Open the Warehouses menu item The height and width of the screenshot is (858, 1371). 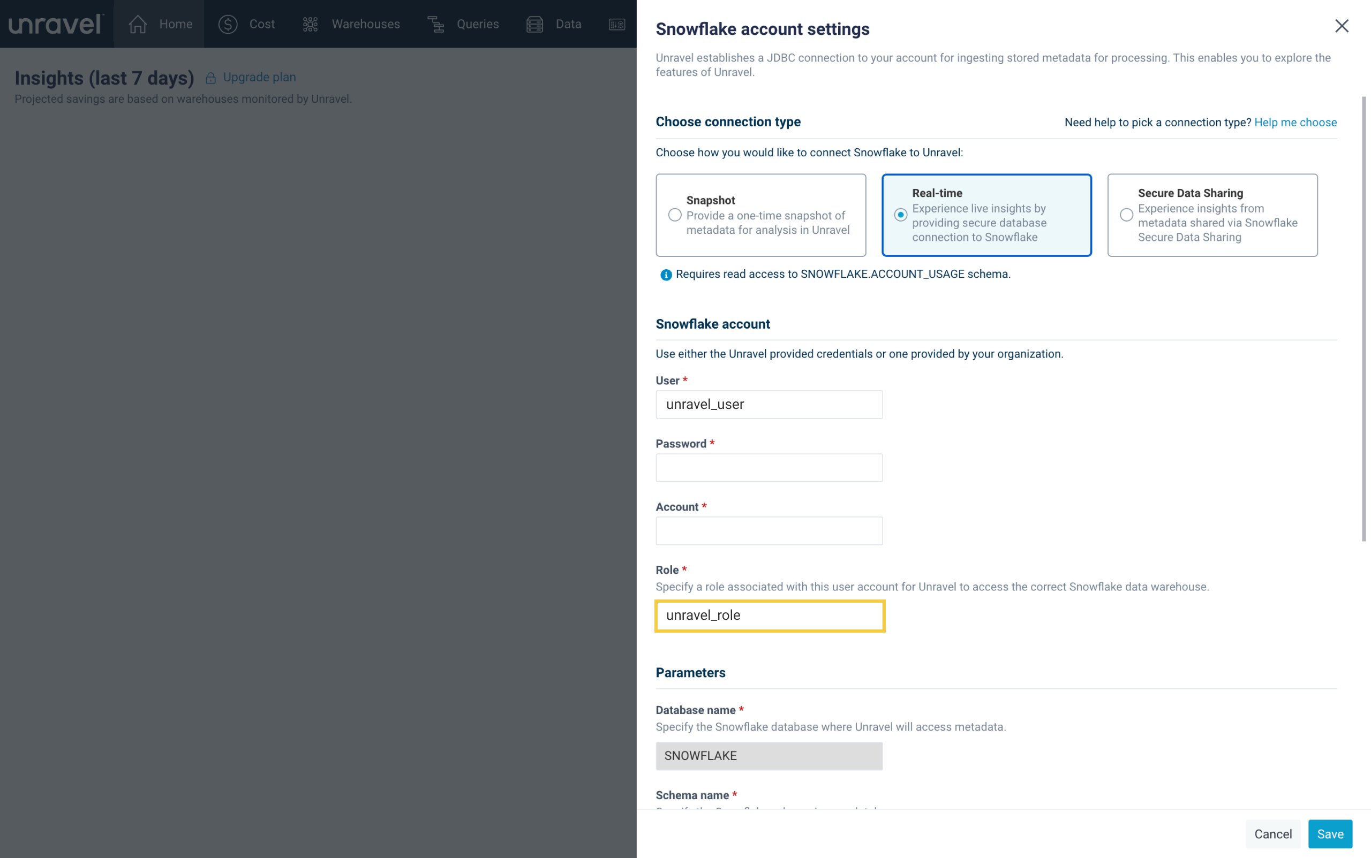[365, 24]
